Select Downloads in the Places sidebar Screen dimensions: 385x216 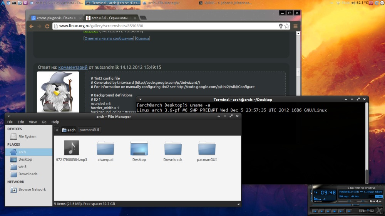[x=29, y=174]
